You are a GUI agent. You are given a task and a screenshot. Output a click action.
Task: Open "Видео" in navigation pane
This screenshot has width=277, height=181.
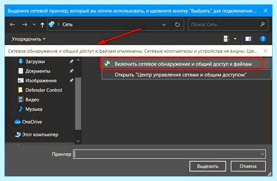pos(32,99)
